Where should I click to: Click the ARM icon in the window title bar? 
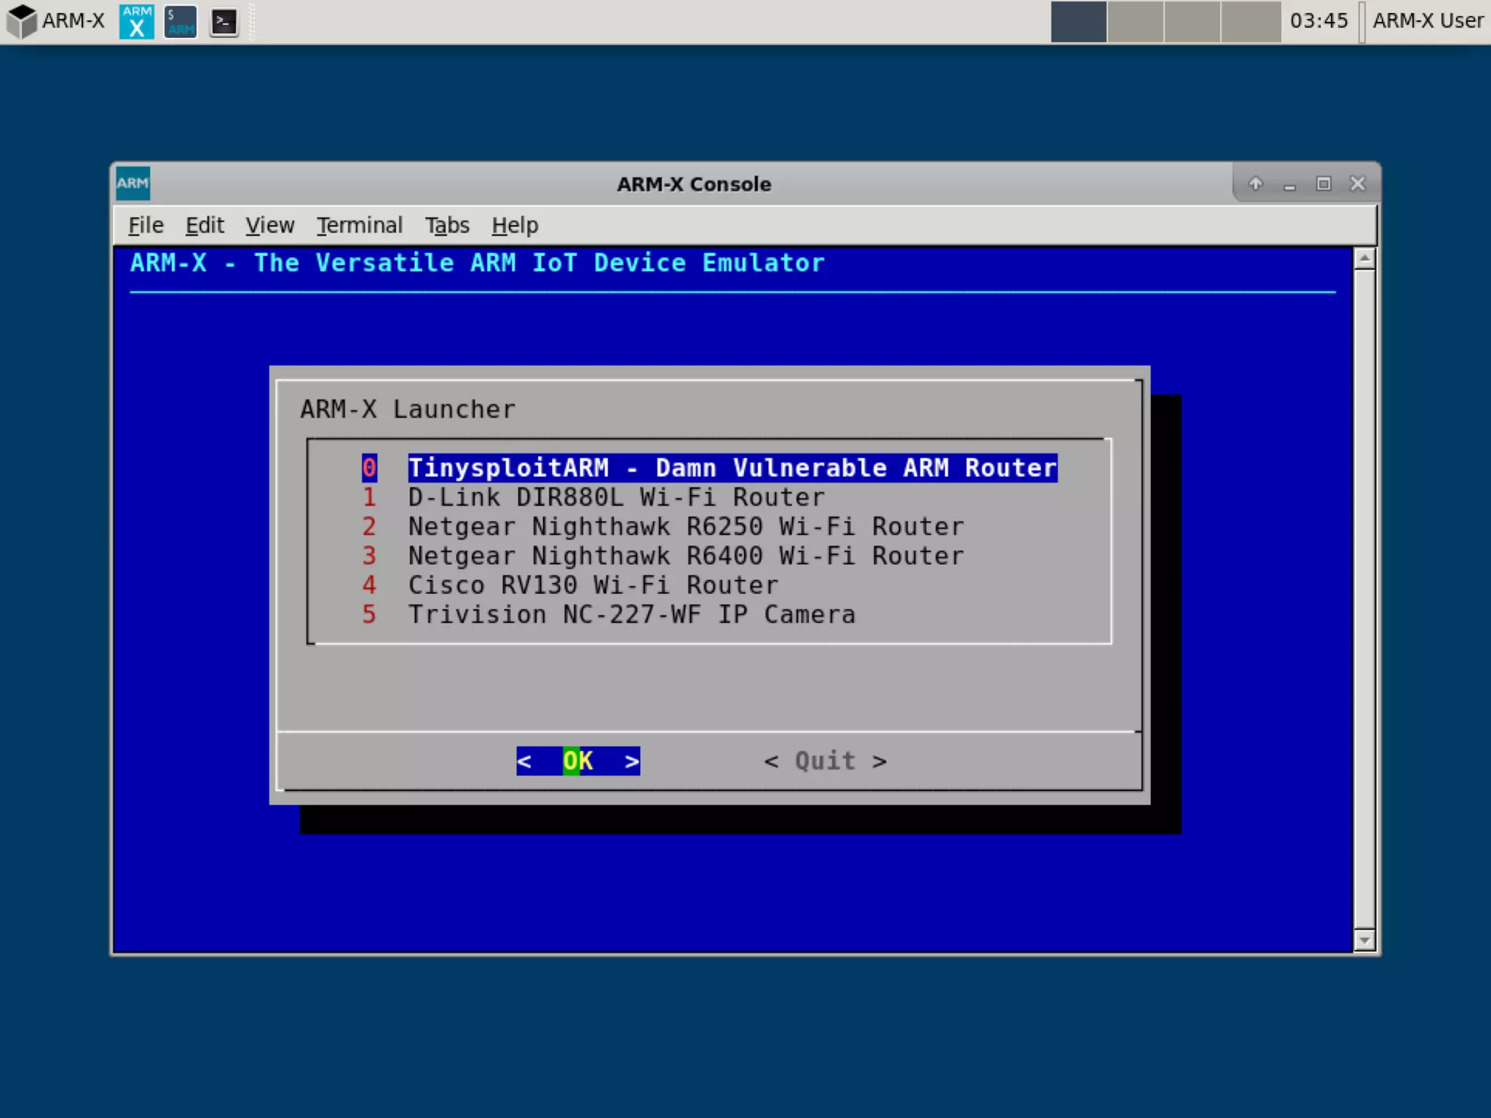point(133,183)
